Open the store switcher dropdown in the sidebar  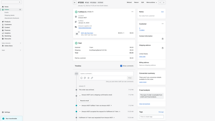coord(11,2)
